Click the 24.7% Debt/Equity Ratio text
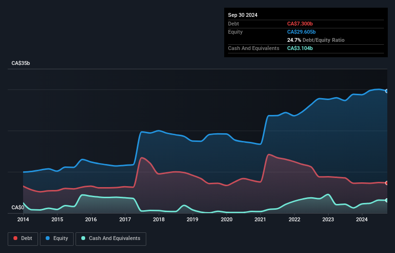Image resolution: width=395 pixels, height=253 pixels. [316, 40]
